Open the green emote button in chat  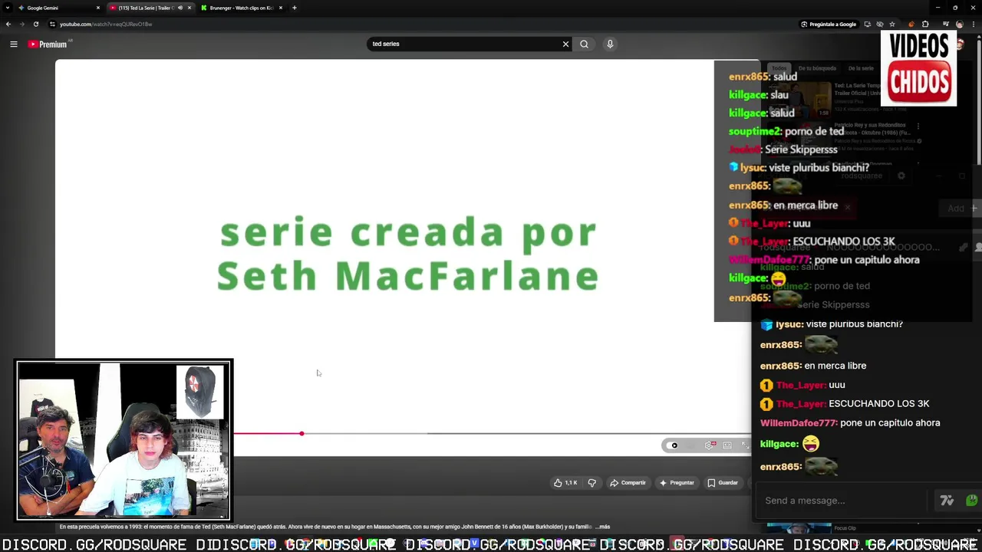971,501
